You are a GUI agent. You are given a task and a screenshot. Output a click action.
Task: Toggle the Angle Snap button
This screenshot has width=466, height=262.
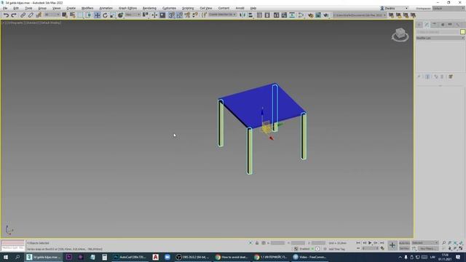point(180,15)
